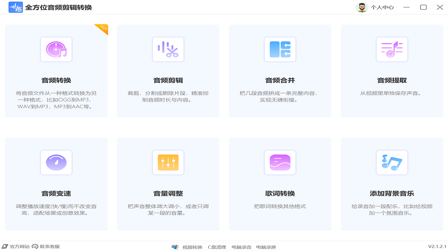Screen dimensions: 448x252
Task: Select the 音量调整 (Volume Adjust) feature
Action: 168,184
